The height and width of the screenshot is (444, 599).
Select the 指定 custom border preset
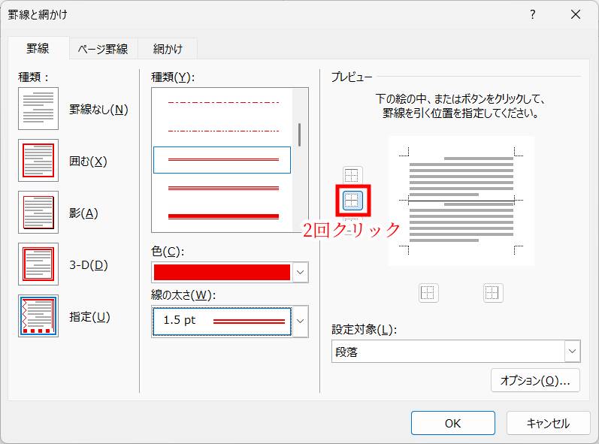pos(38,316)
